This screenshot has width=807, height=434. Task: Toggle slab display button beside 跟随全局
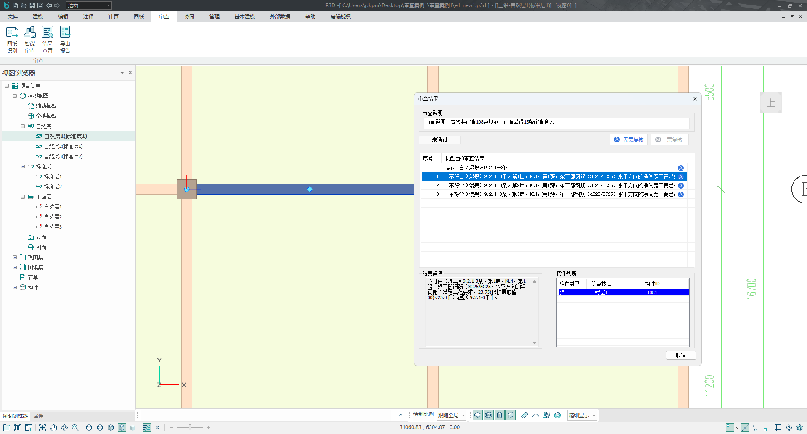click(x=478, y=415)
